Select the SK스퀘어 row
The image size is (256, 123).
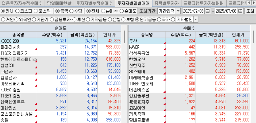click(x=189, y=72)
